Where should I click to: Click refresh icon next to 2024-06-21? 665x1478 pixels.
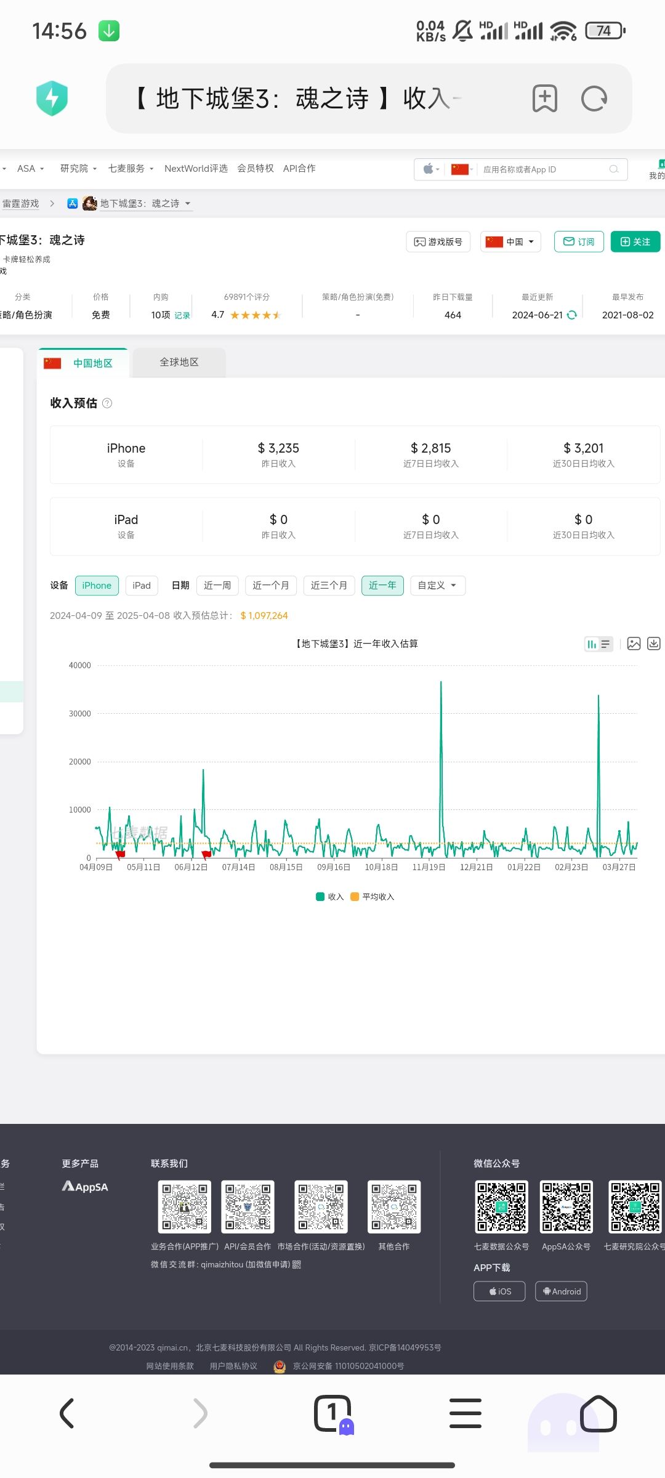(x=571, y=315)
